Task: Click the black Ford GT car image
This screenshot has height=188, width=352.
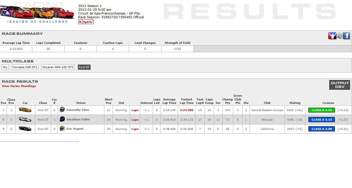Action: point(25,129)
